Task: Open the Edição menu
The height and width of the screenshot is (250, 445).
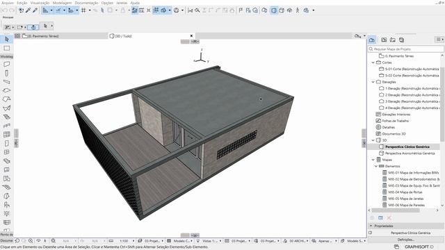Action: [x=22, y=3]
